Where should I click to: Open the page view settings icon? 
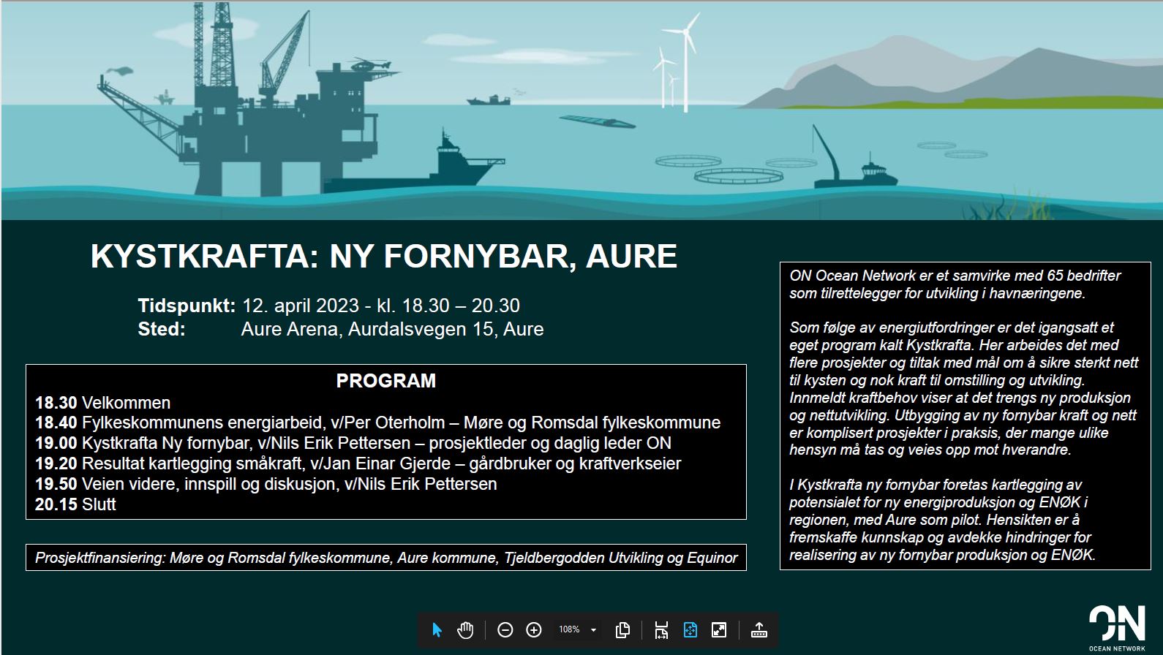click(623, 629)
